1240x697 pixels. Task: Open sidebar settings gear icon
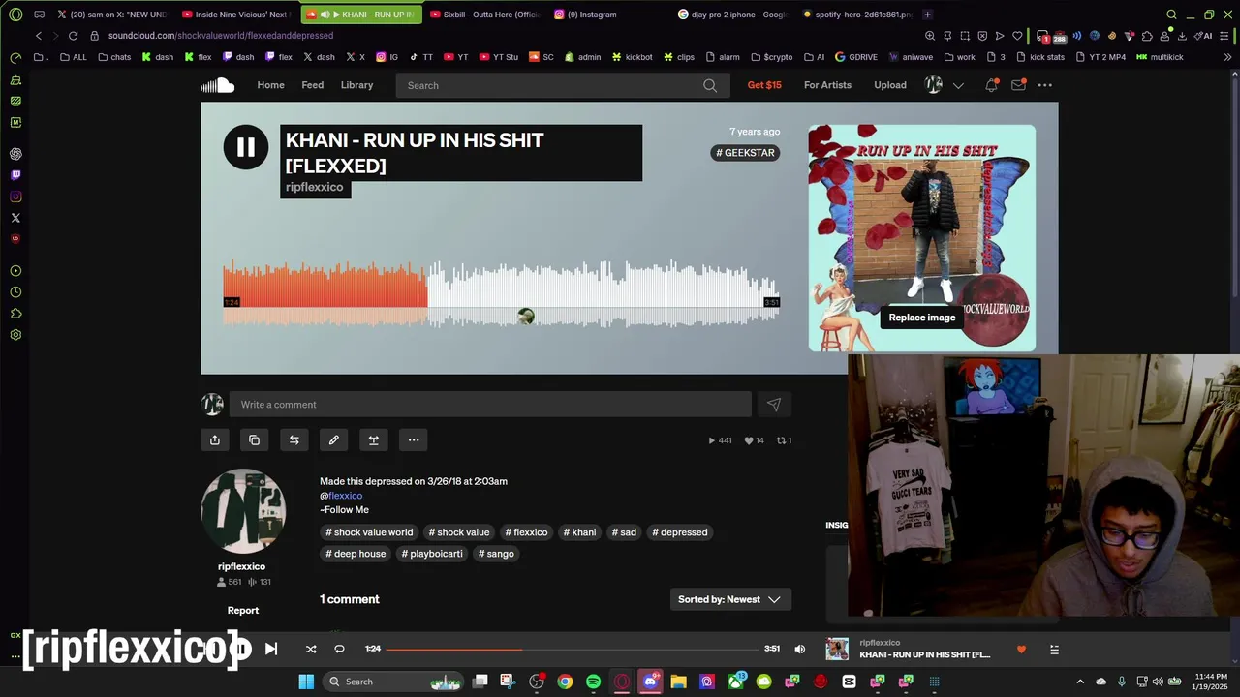click(x=15, y=335)
